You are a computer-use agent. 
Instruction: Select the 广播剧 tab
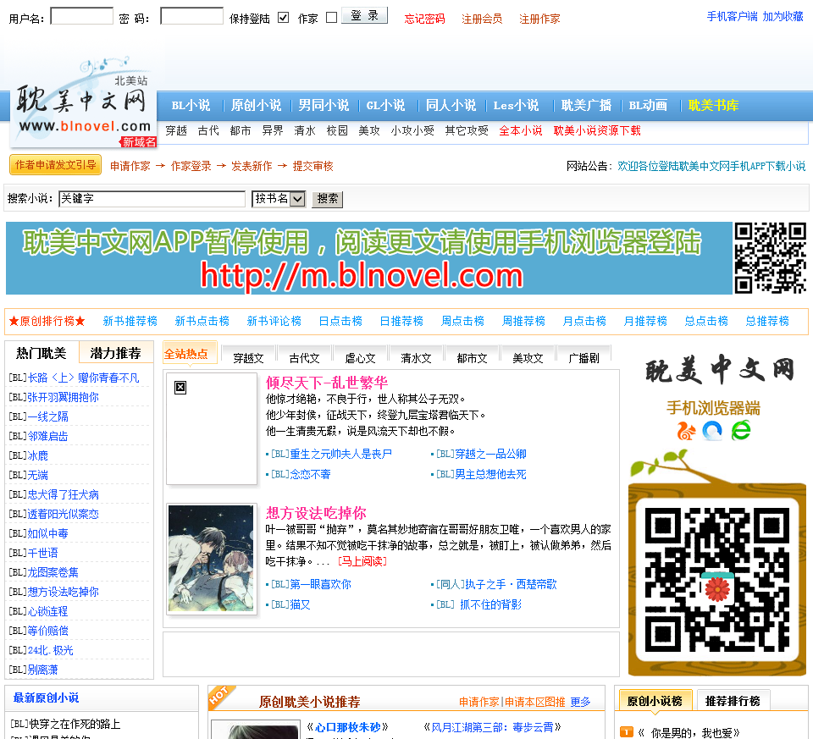pos(583,358)
